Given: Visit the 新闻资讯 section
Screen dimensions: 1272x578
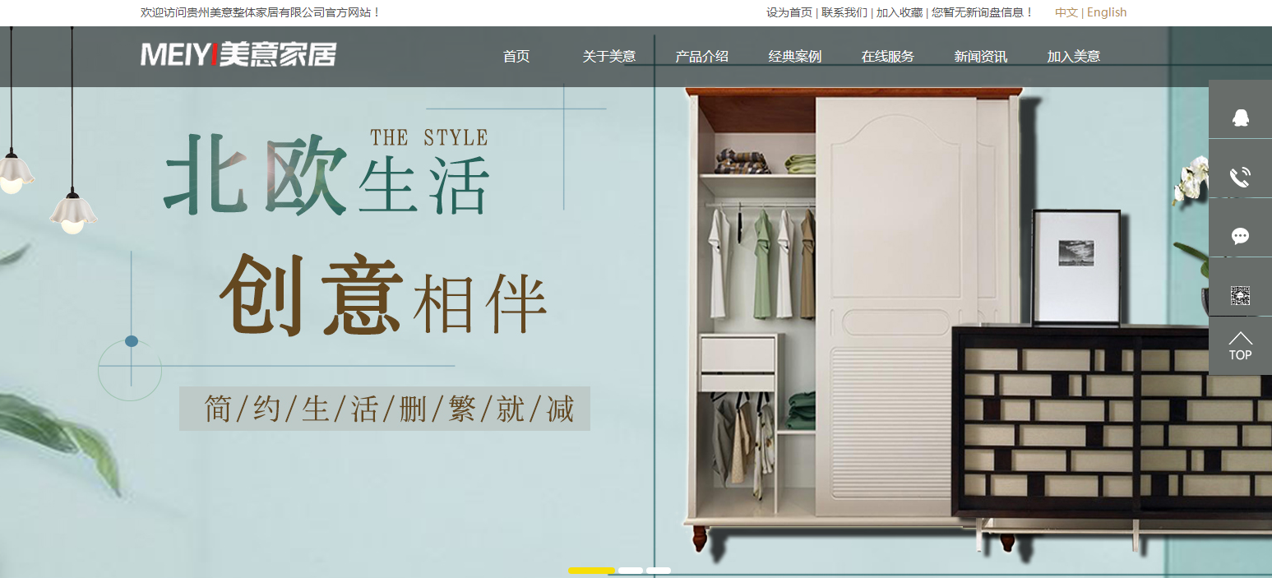Looking at the screenshot, I should point(980,57).
